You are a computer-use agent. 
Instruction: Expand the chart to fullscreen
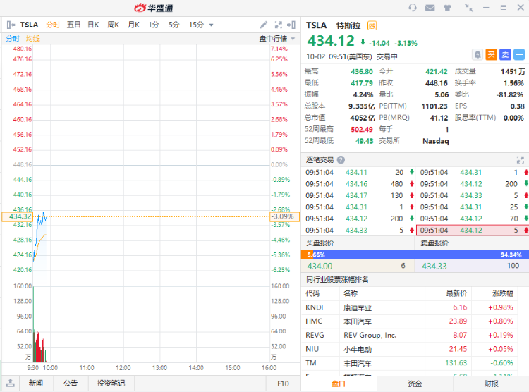pyautogui.click(x=278, y=25)
